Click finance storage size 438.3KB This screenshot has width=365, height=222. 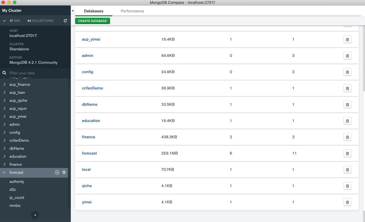click(x=169, y=137)
